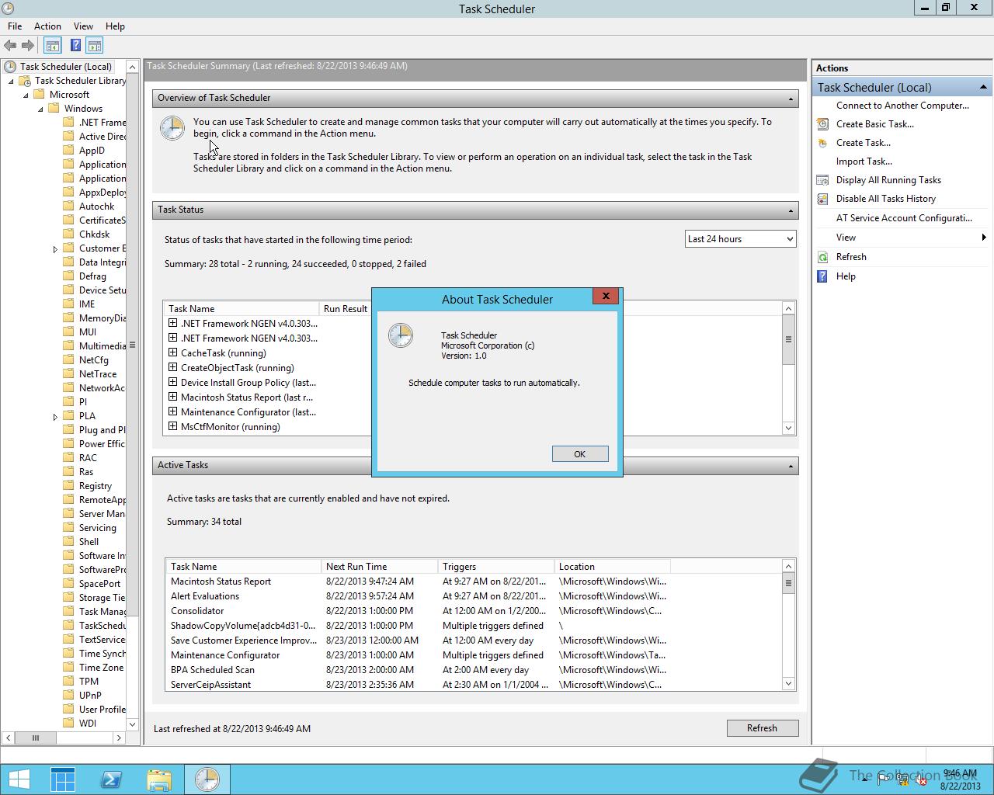Click the Disable All Tasks History icon

pyautogui.click(x=822, y=199)
